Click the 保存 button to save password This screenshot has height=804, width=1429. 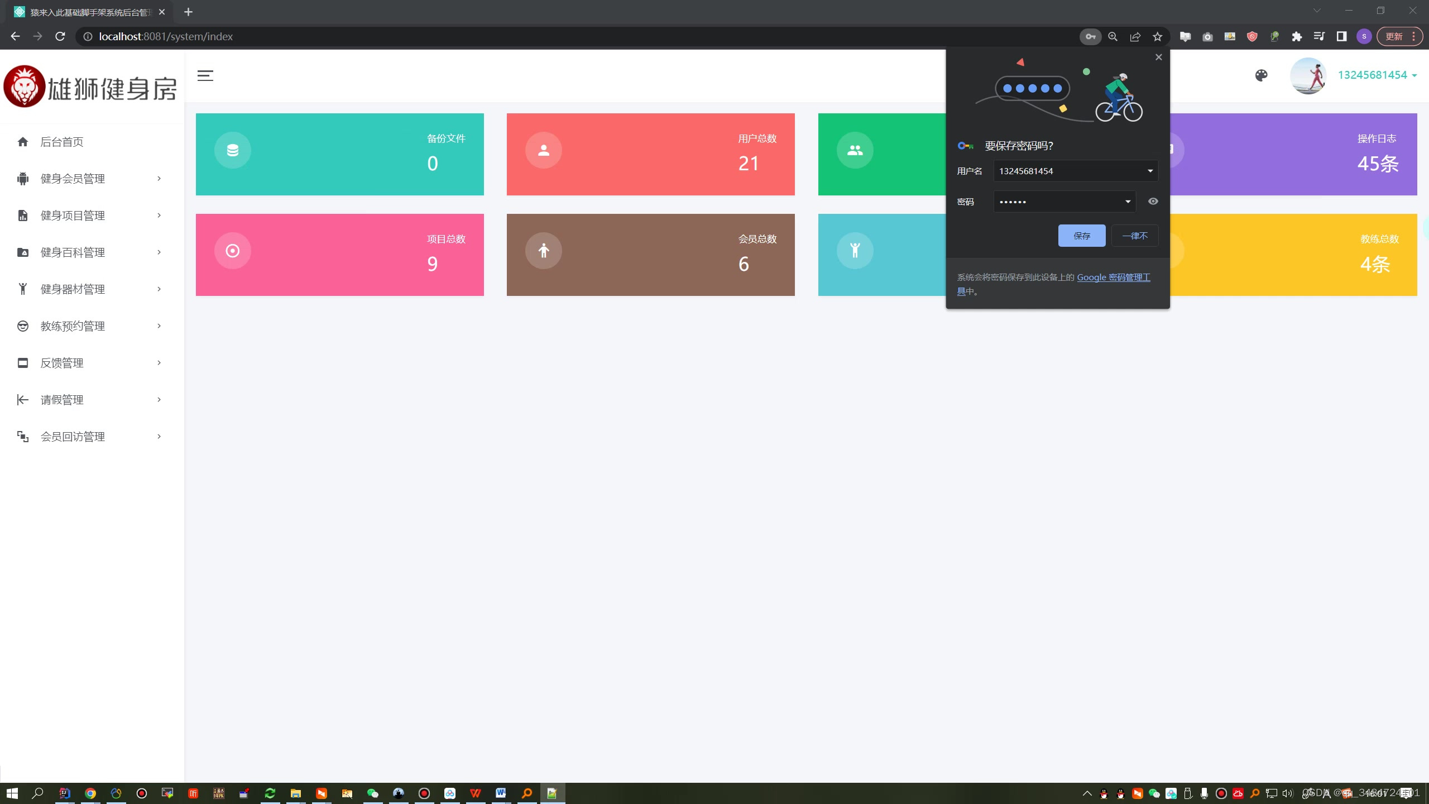tap(1081, 236)
